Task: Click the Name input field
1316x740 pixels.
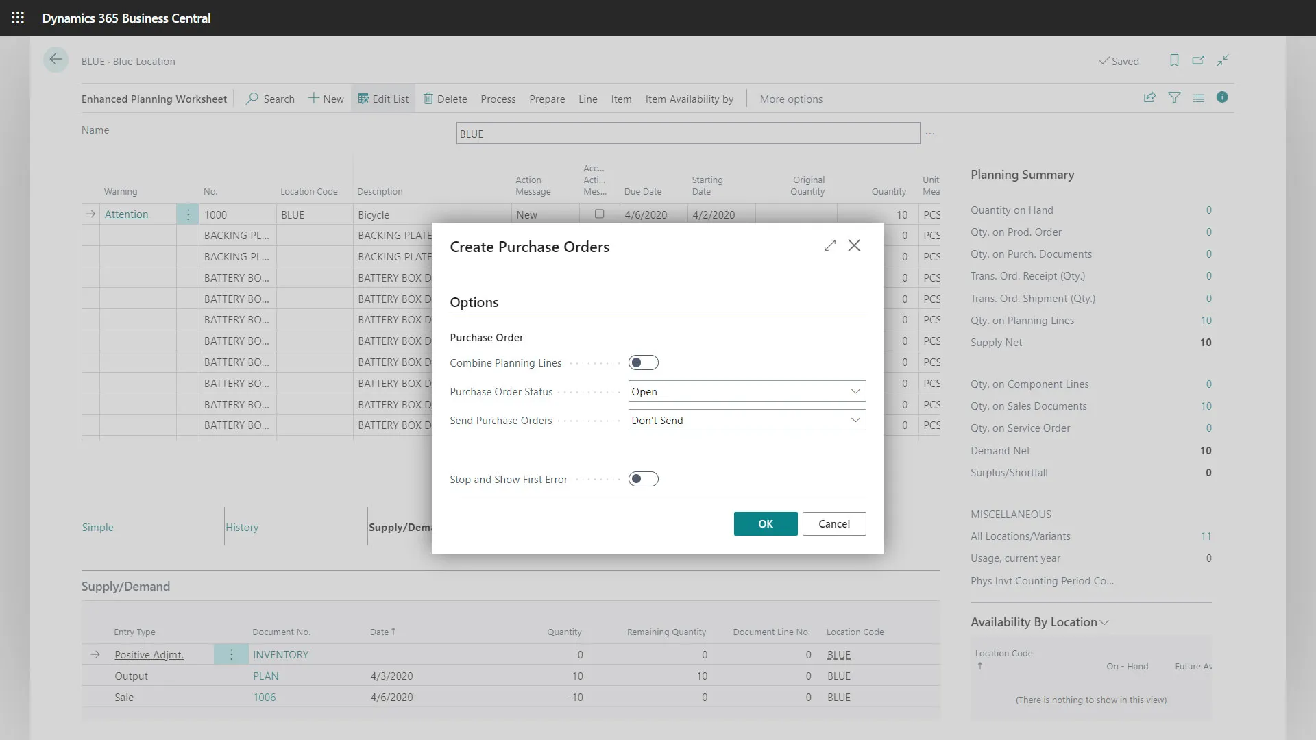Action: [x=687, y=134]
